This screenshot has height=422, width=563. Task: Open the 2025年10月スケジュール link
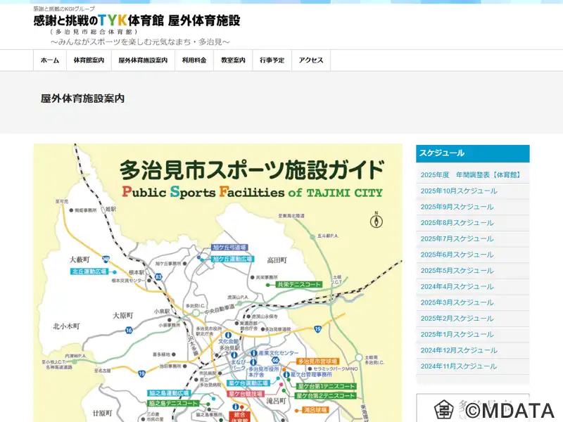pos(459,191)
